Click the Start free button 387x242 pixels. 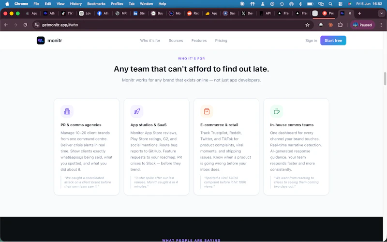[x=333, y=41]
